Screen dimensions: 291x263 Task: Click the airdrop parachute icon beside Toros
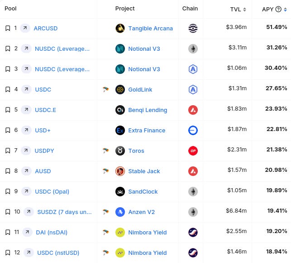tap(105, 151)
